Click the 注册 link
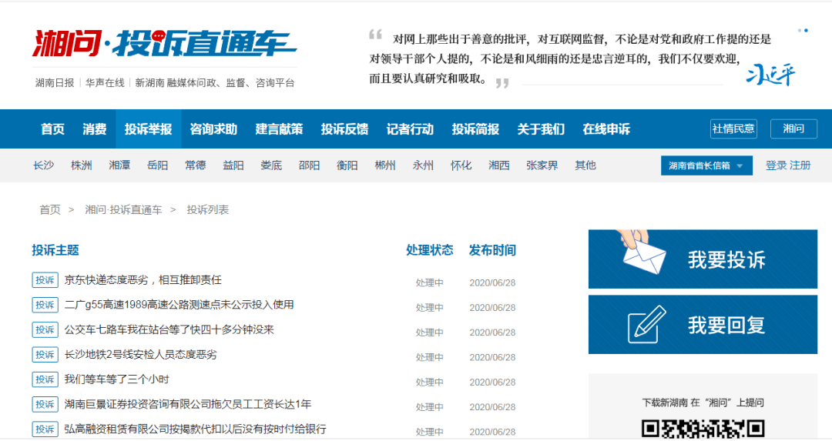Image resolution: width=832 pixels, height=441 pixels. [x=800, y=165]
